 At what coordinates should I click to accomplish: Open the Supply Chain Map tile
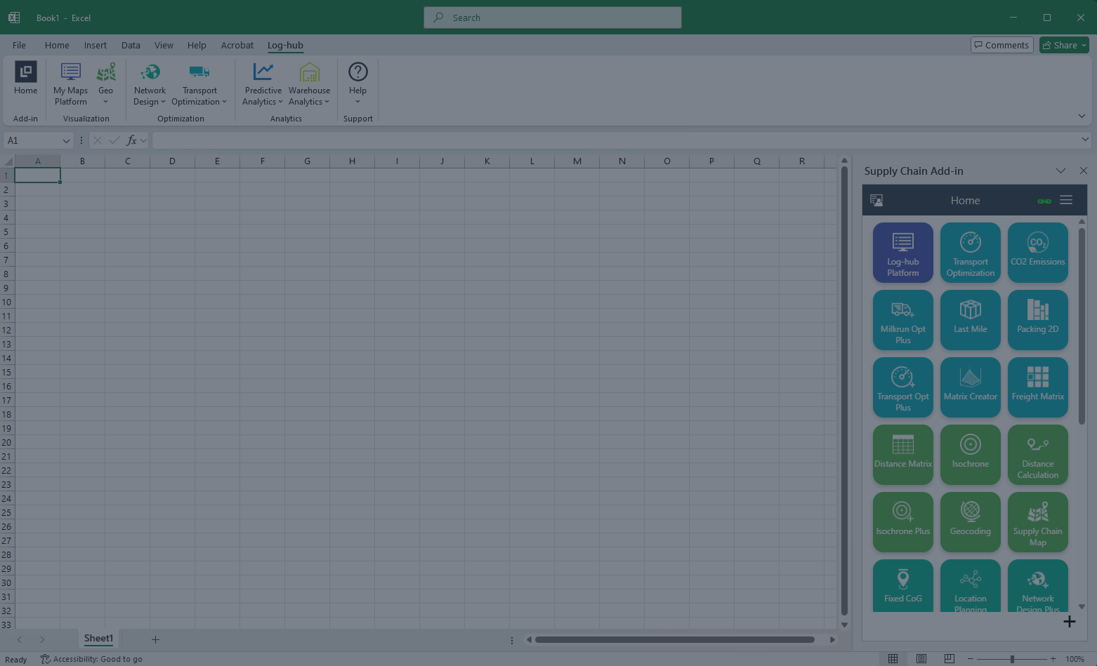click(x=1038, y=522)
